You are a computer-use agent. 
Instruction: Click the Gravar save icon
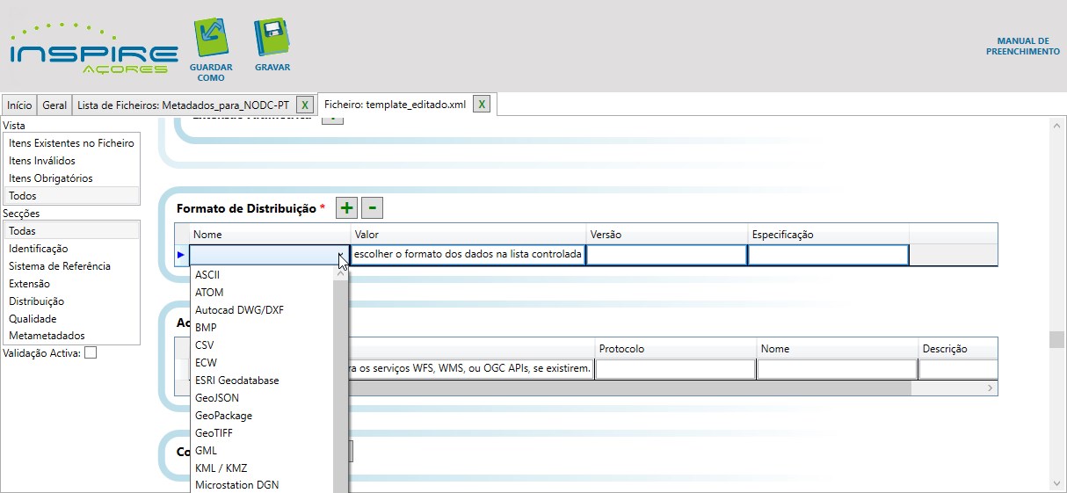pyautogui.click(x=272, y=40)
